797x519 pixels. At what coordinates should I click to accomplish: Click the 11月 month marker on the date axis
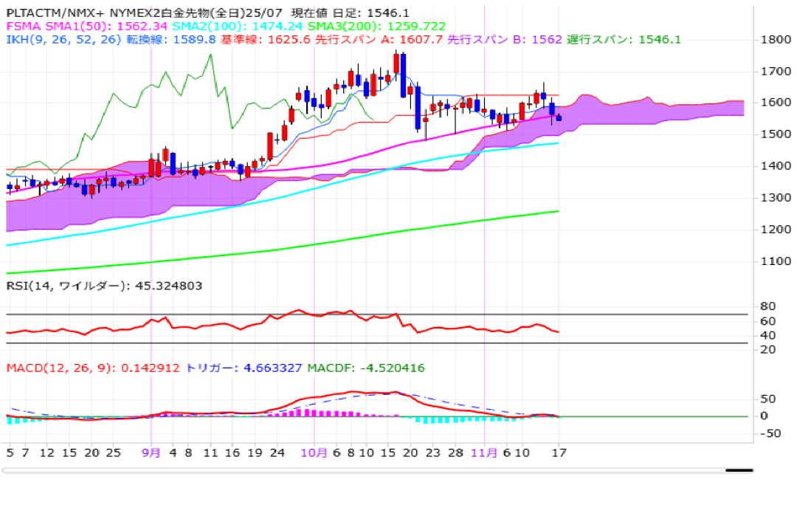(483, 453)
